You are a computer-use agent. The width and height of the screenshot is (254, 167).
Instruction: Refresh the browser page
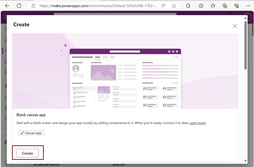tap(19, 6)
